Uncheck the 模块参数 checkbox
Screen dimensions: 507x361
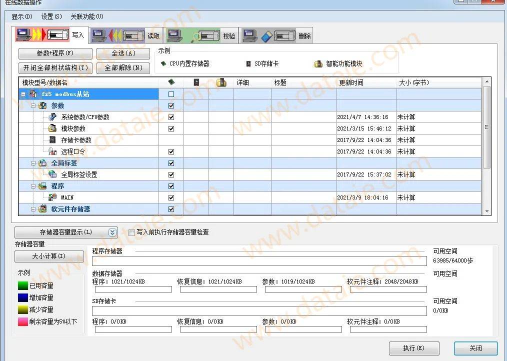coord(171,128)
